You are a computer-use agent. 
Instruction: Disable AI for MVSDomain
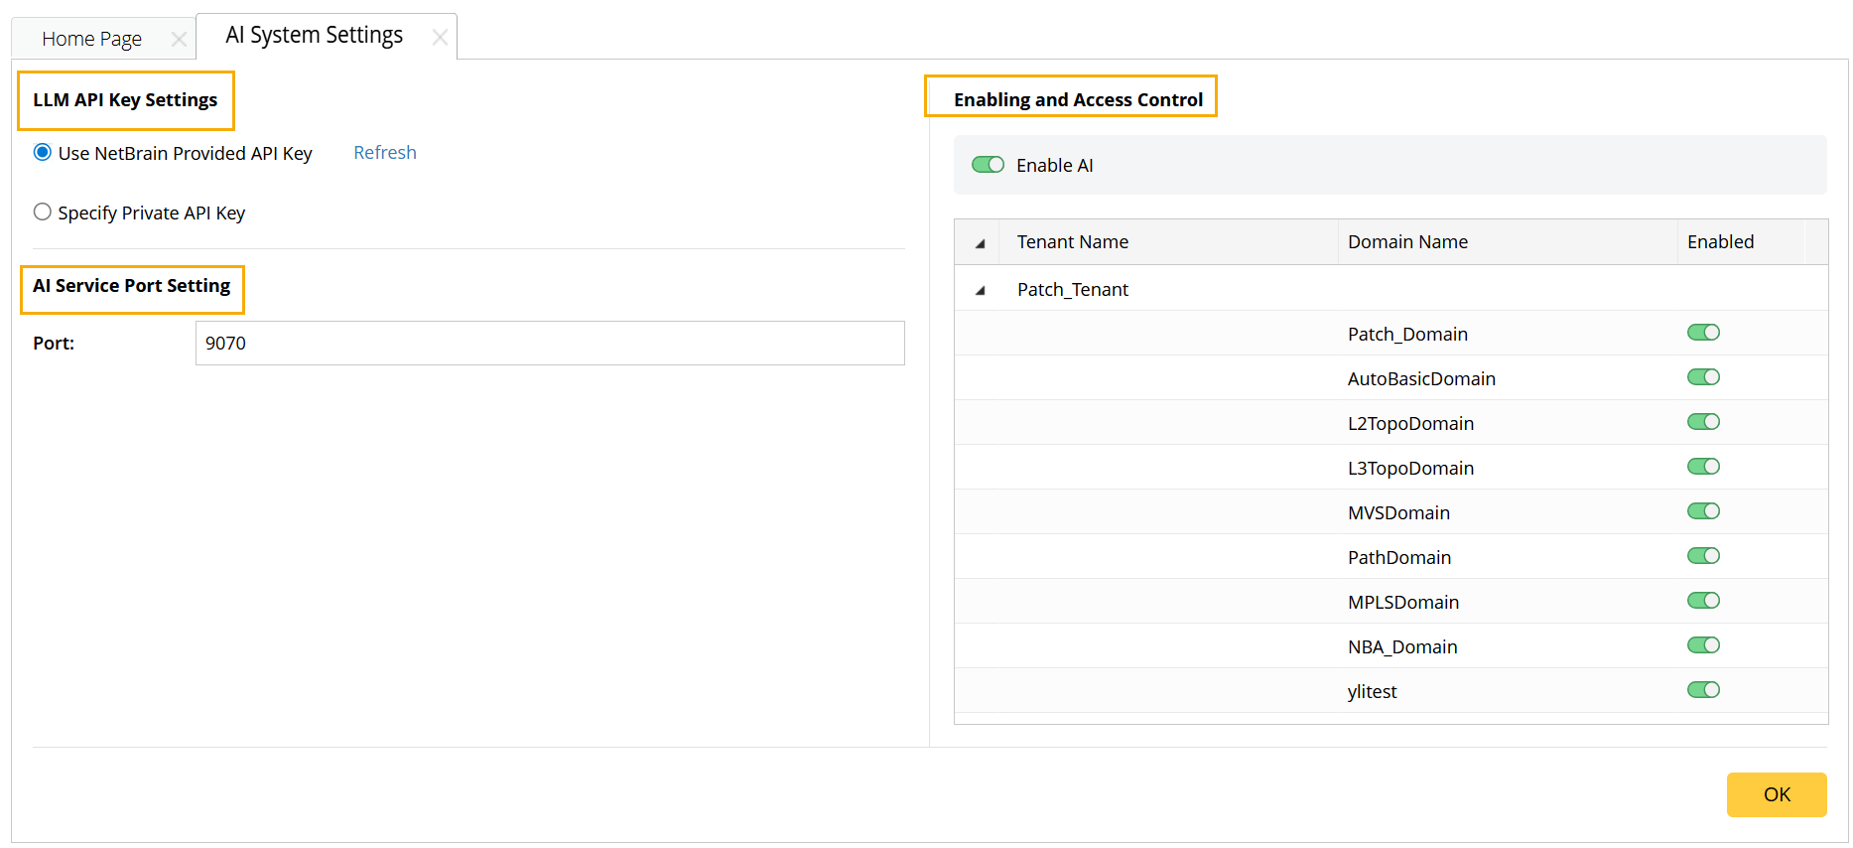[x=1703, y=511]
